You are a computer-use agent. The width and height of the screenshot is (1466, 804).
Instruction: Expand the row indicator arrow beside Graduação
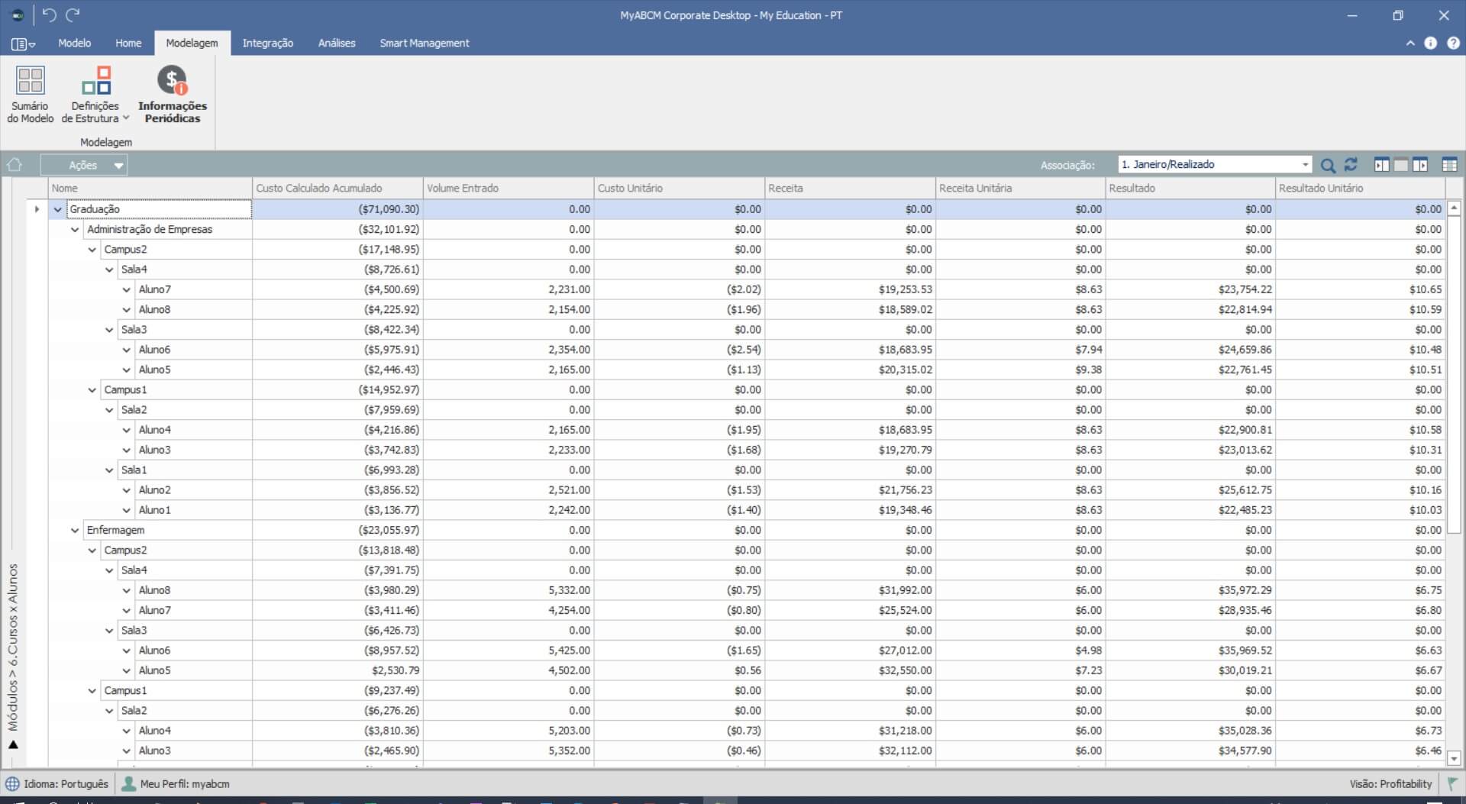[37, 209]
